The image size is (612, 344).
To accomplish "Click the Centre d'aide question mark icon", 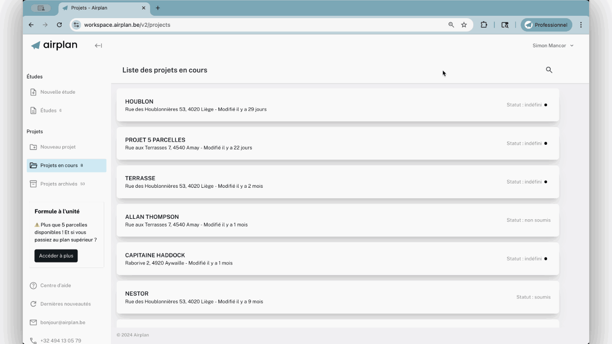I will pyautogui.click(x=33, y=286).
